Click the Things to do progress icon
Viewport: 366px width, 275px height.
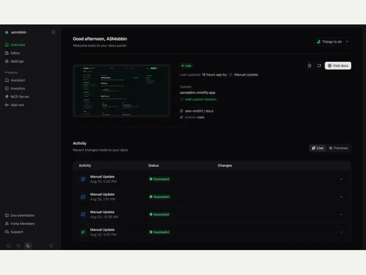click(x=318, y=42)
